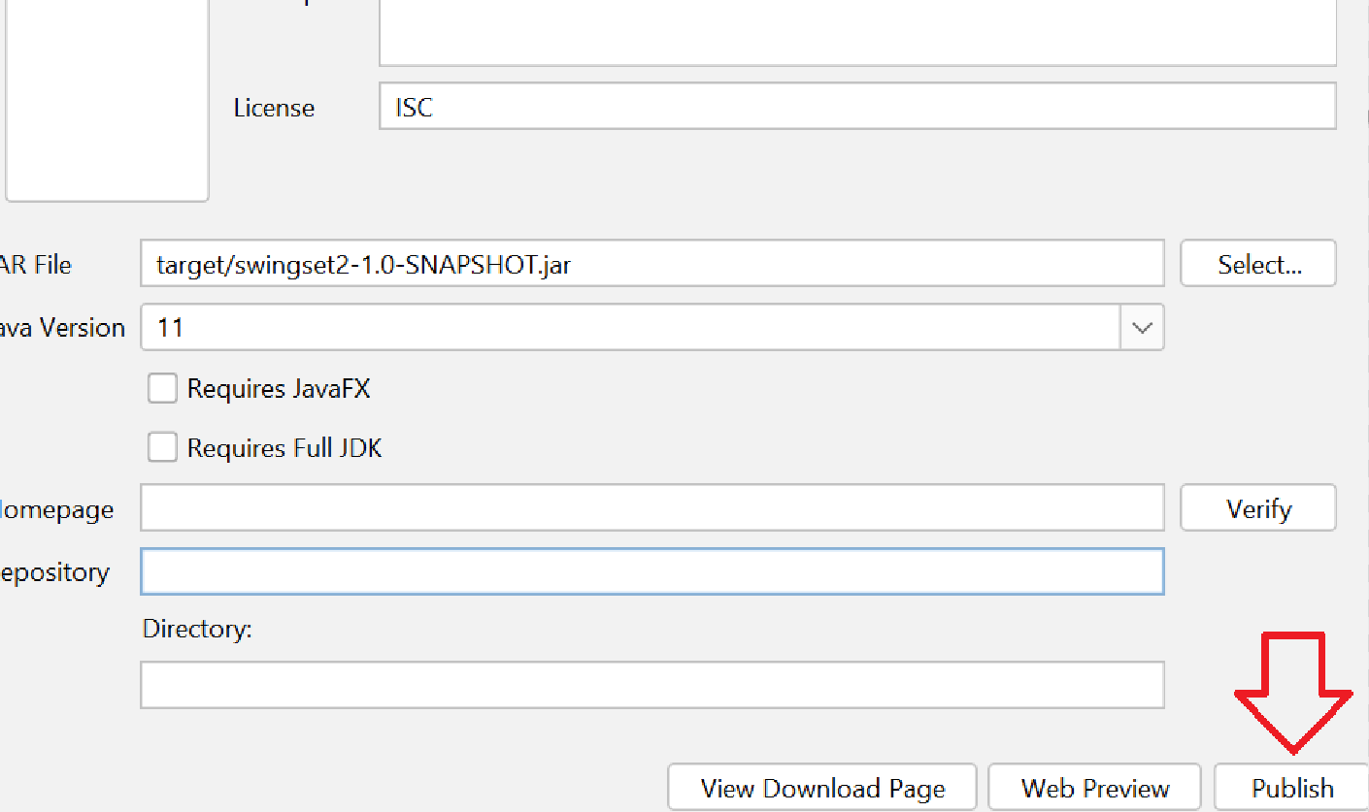1369x812 pixels.
Task: Click the Homepage label
Action: 56,509
